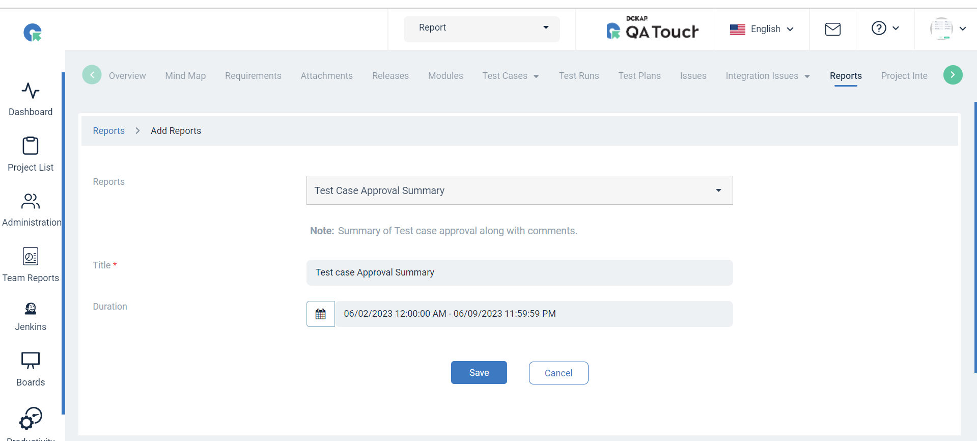This screenshot has width=977, height=441.
Task: Click into the Title input field
Action: 519,272
